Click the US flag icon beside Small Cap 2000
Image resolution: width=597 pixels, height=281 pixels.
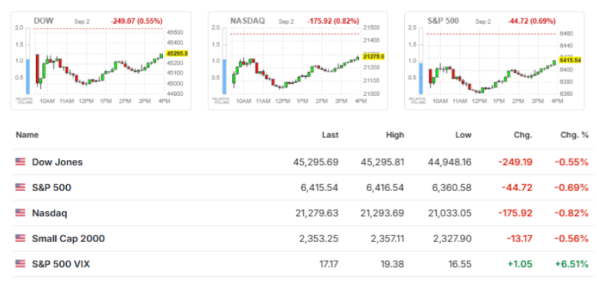point(20,238)
